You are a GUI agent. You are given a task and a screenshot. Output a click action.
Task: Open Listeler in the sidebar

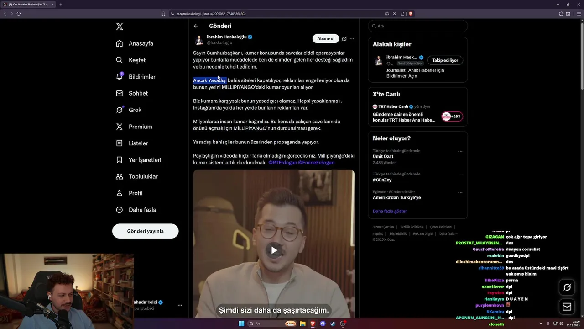coord(132,143)
